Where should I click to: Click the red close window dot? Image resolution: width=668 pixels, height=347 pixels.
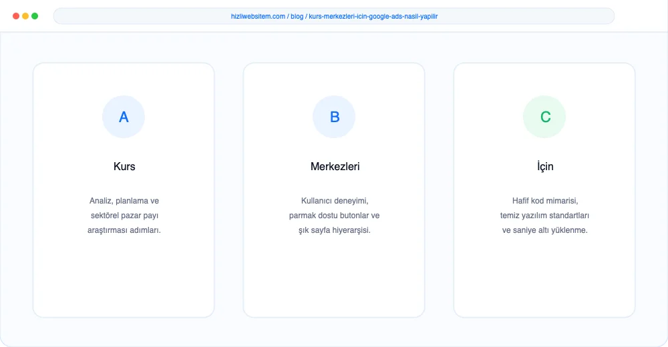click(x=16, y=16)
